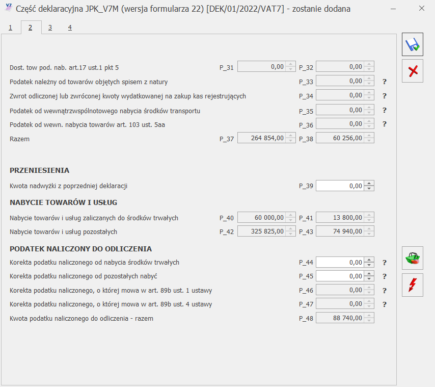Image resolution: width=435 pixels, height=387 pixels.
Task: Click 'Kwota podatku naliczonego do odliczenia - razem' label
Action: coord(81,319)
